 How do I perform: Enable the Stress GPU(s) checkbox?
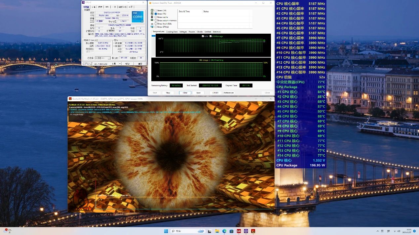point(156,27)
